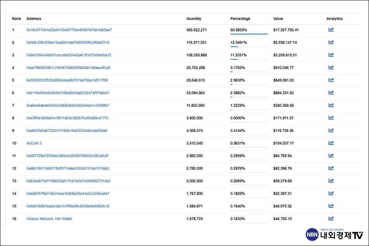Click the Quantity column header
The image size is (369, 246).
tap(194, 19)
